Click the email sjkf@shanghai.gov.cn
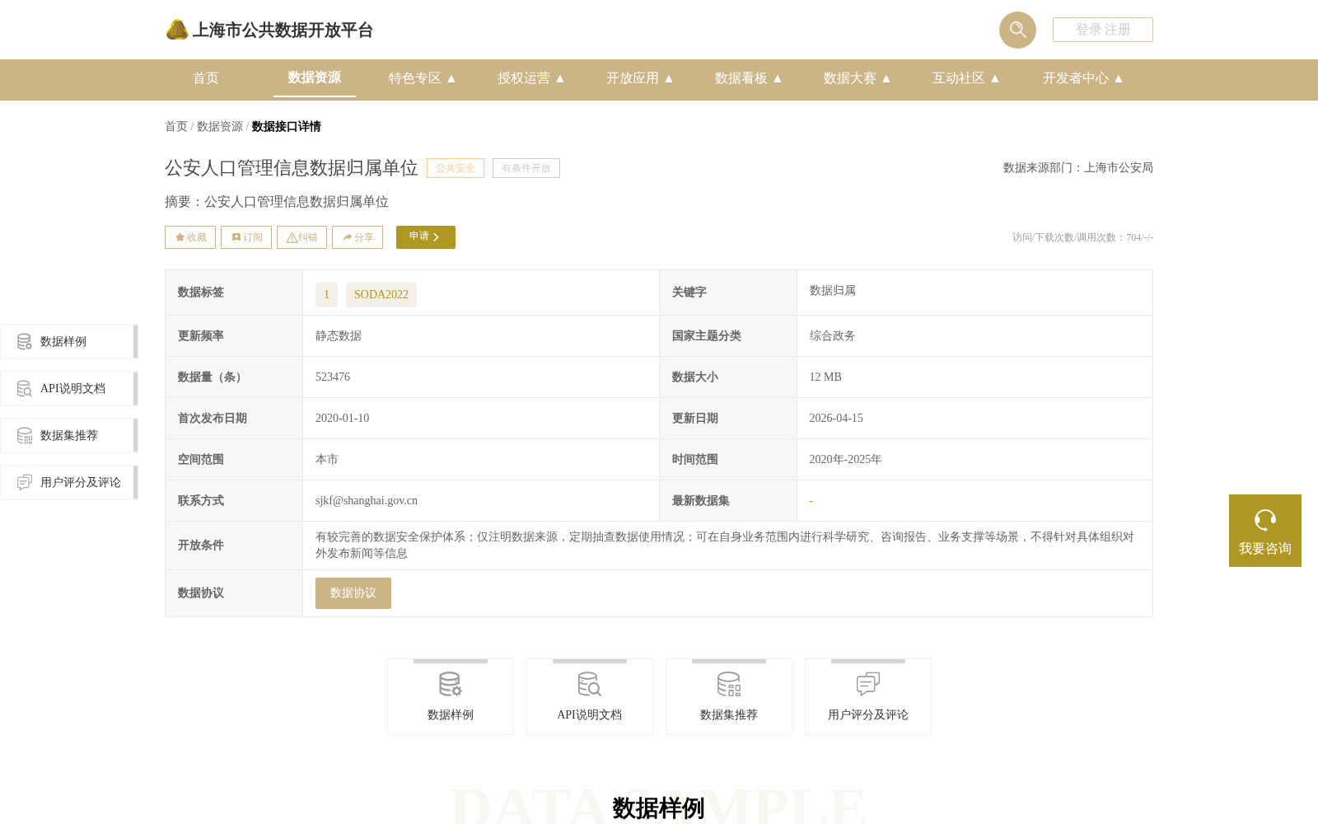1318x824 pixels. 367,500
